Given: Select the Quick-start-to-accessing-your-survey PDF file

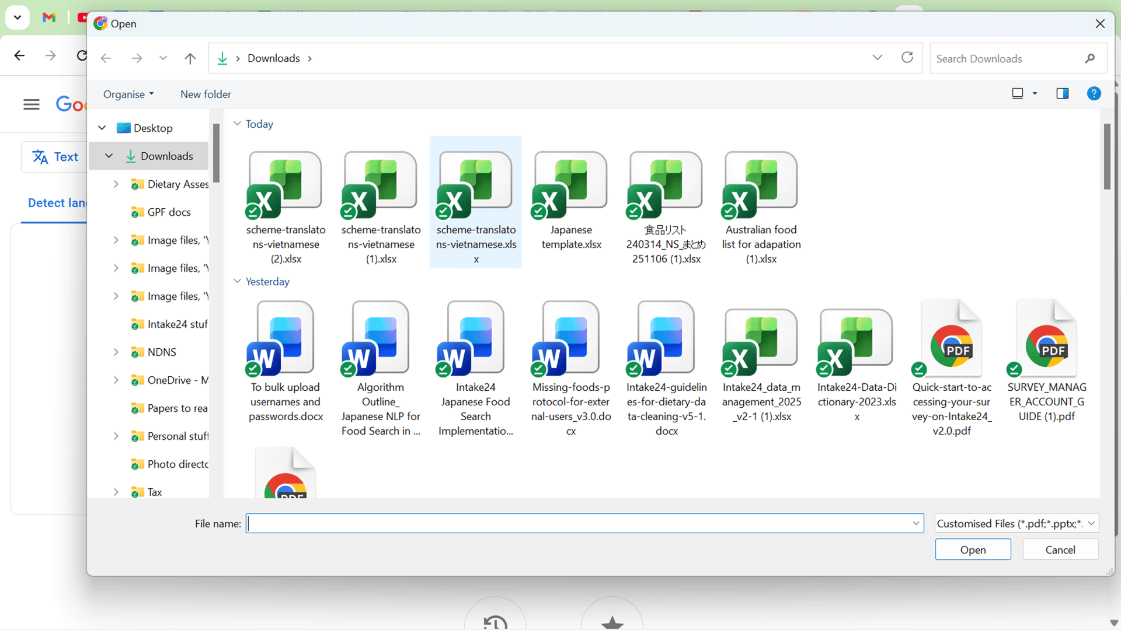Looking at the screenshot, I should pyautogui.click(x=951, y=367).
